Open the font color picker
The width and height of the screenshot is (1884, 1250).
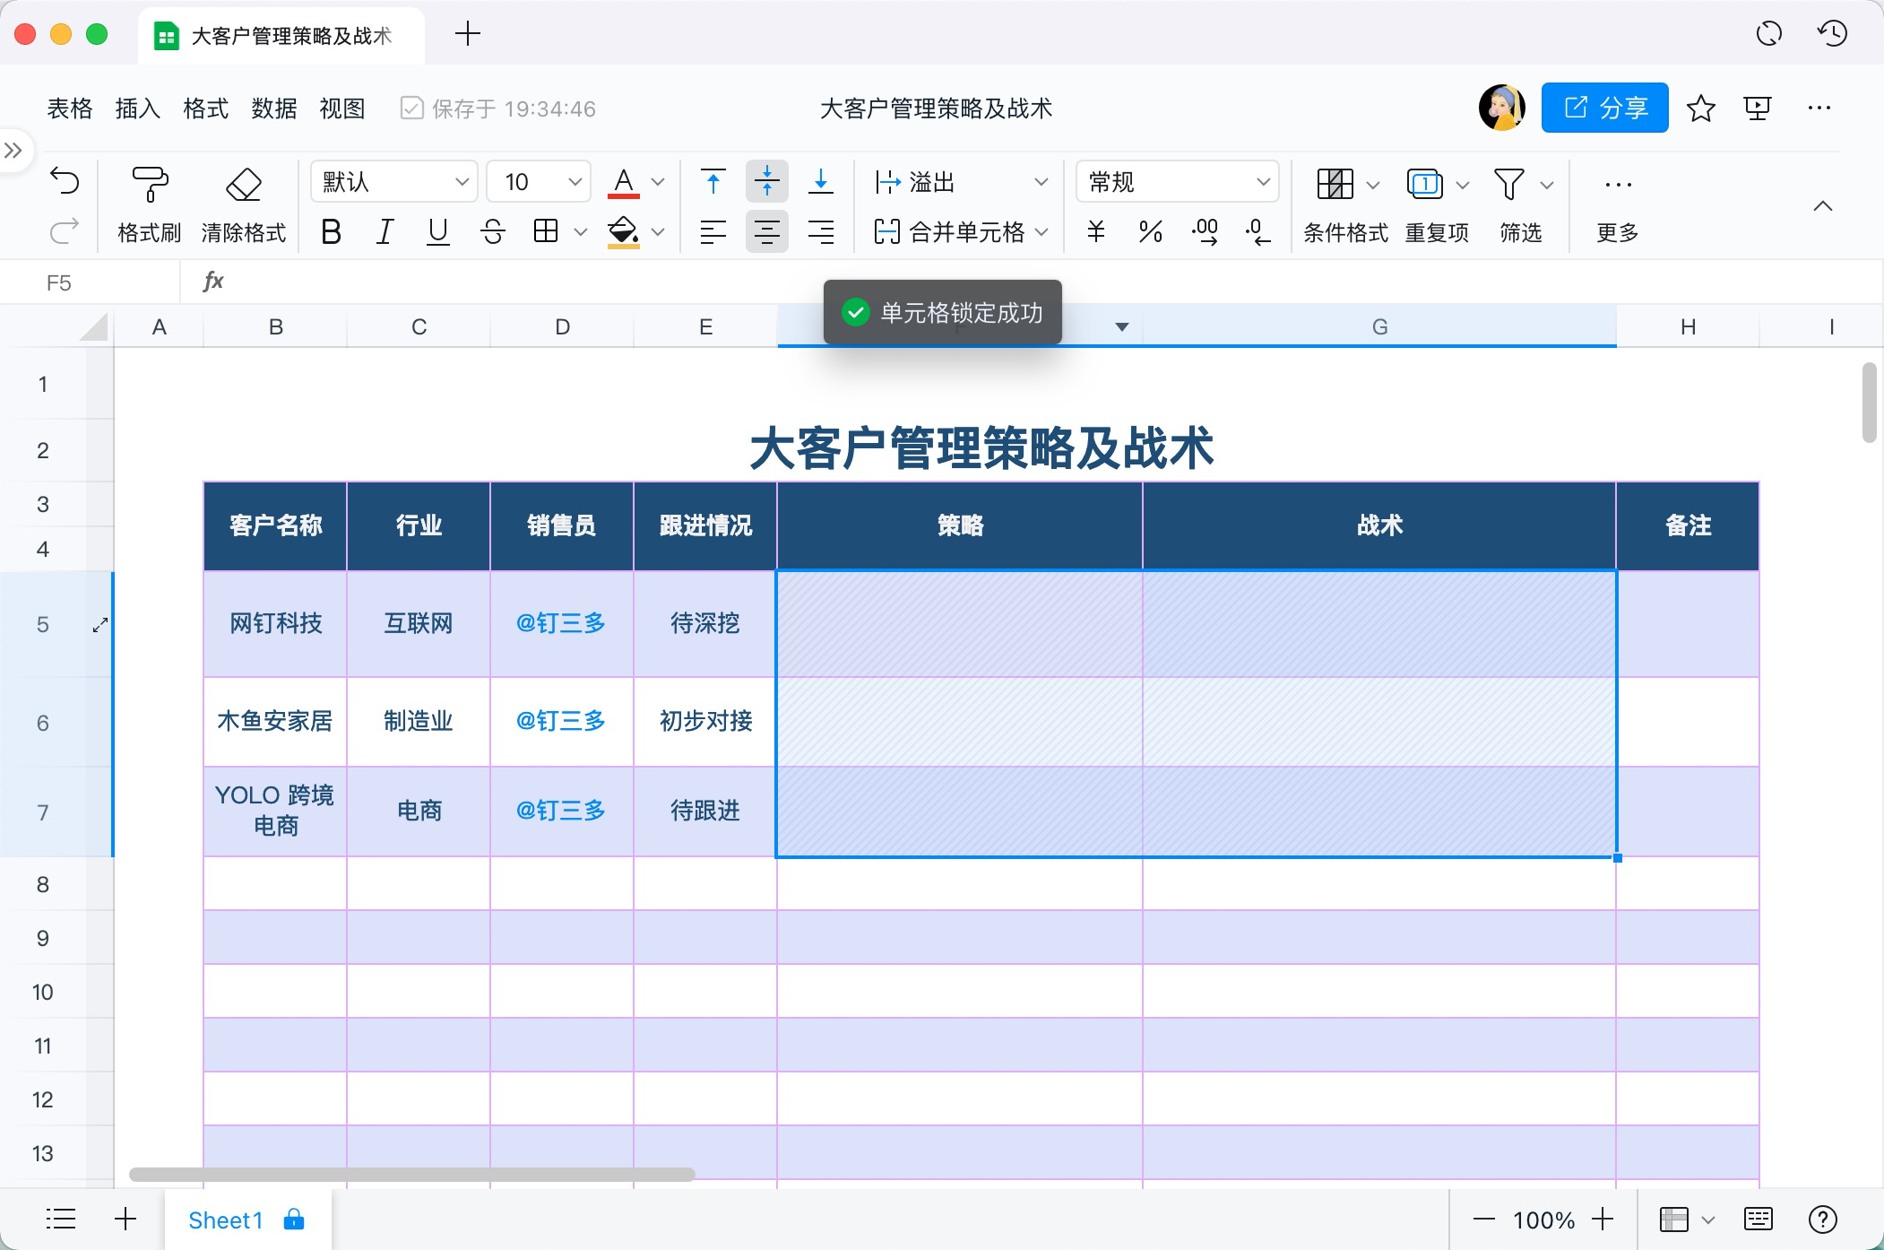pyautogui.click(x=625, y=181)
